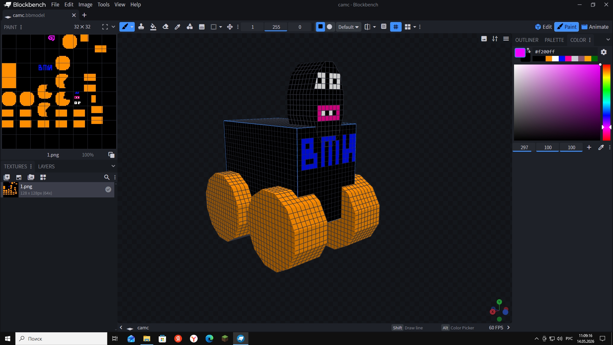Click the back arrow beside camc breadcrumb

click(x=121, y=327)
